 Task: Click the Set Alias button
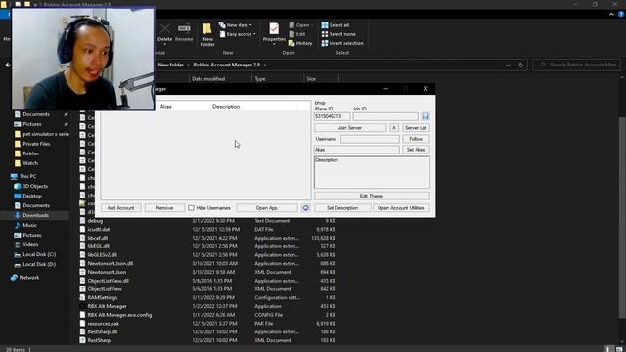[x=416, y=150]
